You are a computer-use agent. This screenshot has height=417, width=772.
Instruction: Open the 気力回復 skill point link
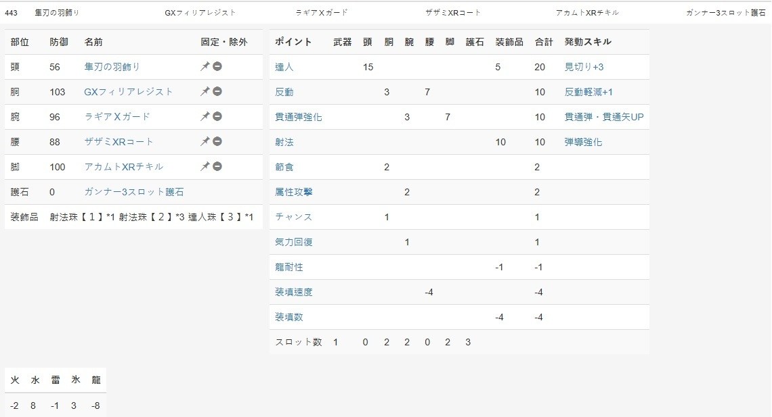(x=293, y=242)
